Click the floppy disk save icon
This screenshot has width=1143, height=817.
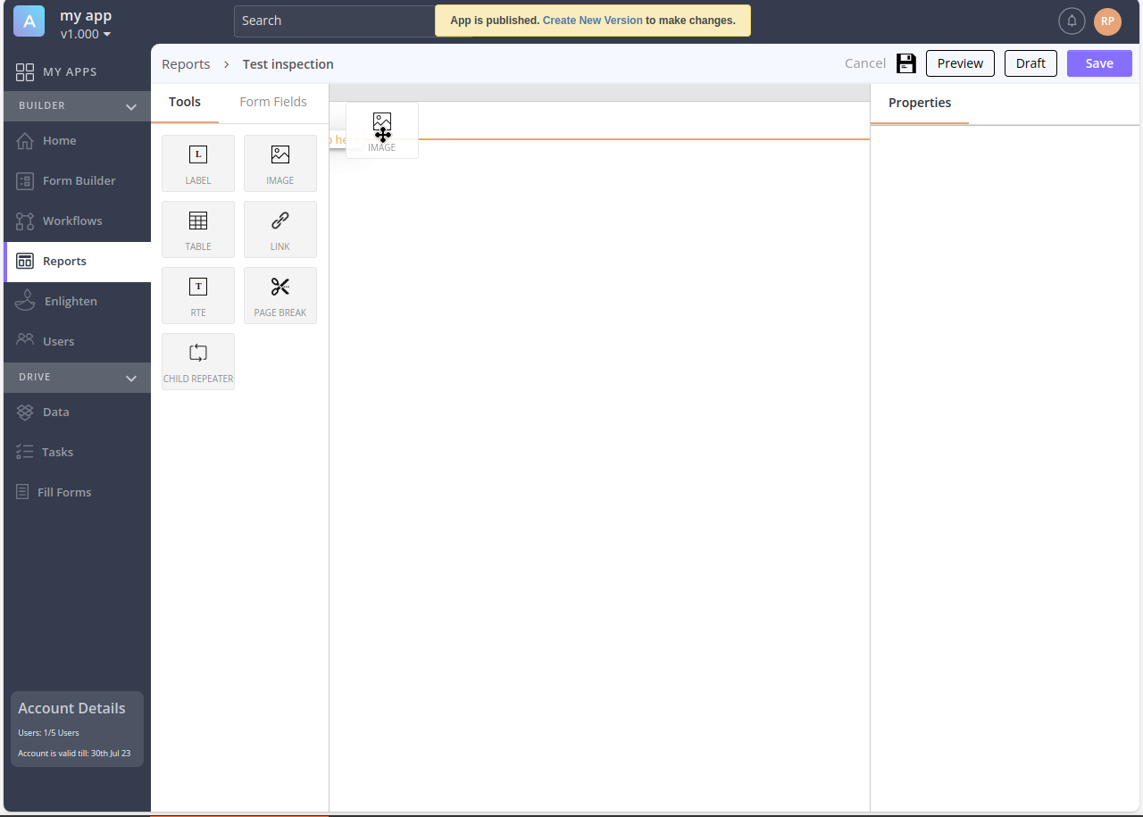coord(906,63)
